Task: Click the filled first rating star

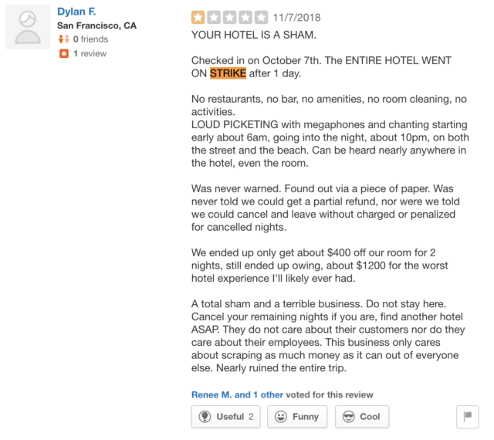Action: pyautogui.click(x=198, y=17)
